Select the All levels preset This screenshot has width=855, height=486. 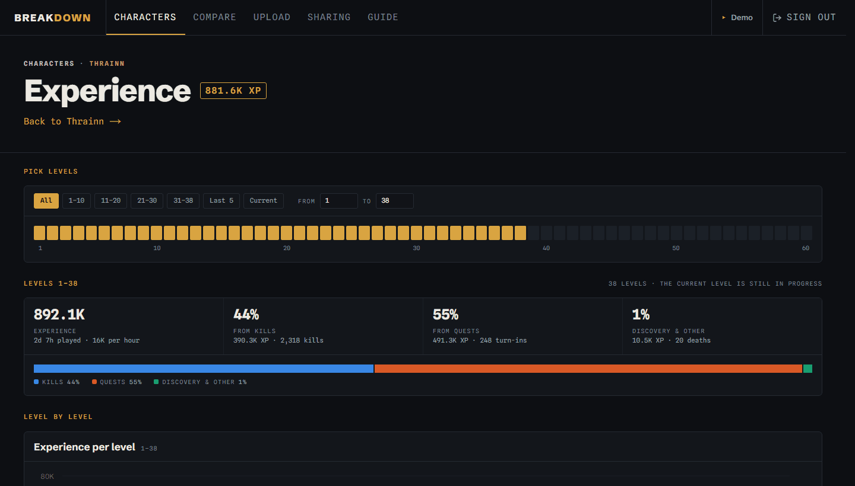point(46,201)
